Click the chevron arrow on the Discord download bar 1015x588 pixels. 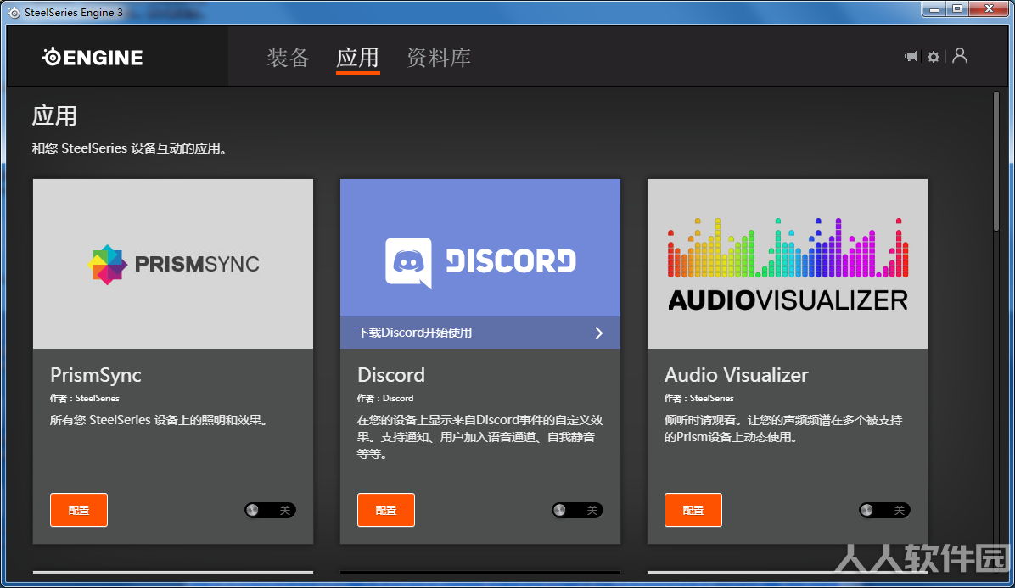point(599,333)
